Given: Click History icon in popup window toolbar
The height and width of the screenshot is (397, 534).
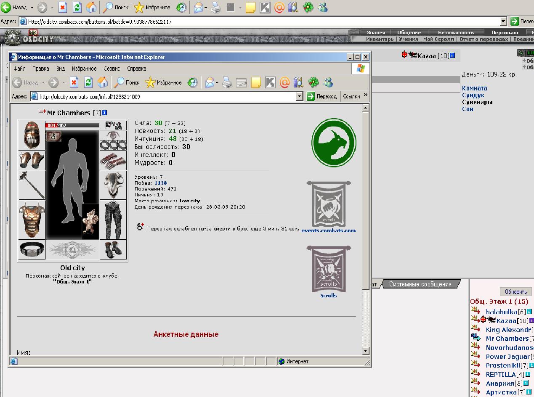Looking at the screenshot, I should 192,82.
